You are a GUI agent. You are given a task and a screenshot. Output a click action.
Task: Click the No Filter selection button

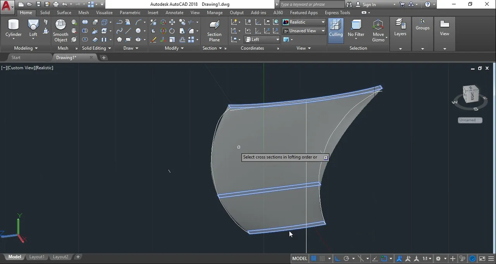[356, 28]
